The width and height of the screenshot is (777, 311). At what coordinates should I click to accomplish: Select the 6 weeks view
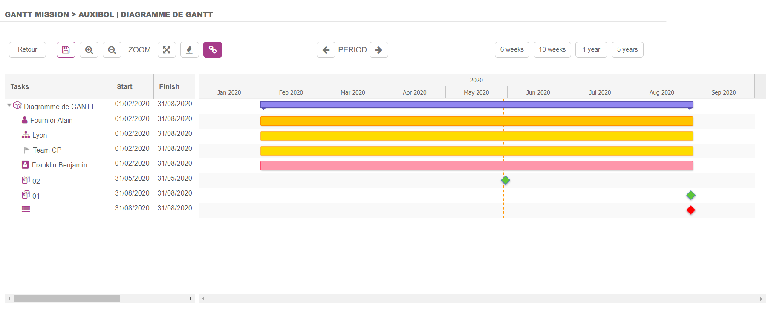pos(512,49)
